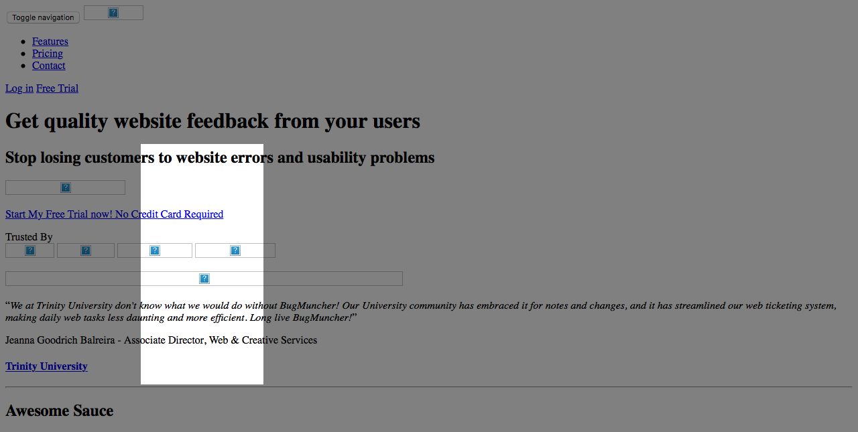Click the Log in link

coord(19,88)
